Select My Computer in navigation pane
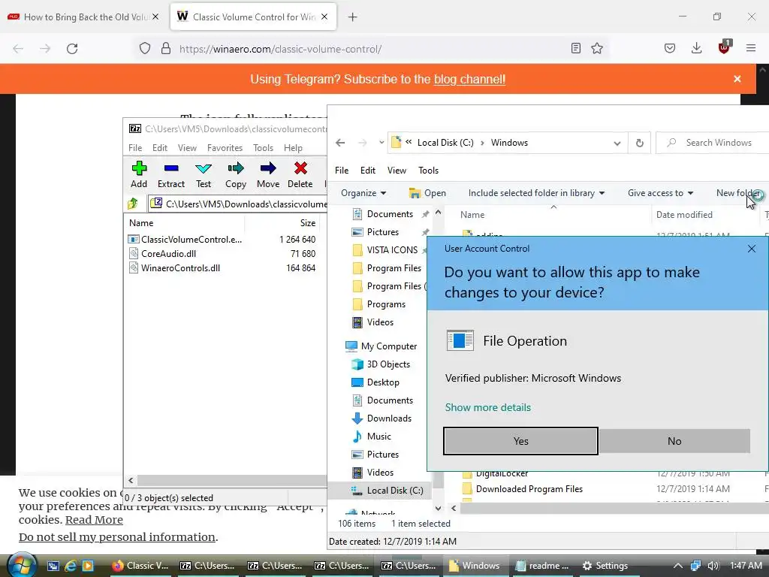This screenshot has height=577, width=769. click(x=381, y=346)
